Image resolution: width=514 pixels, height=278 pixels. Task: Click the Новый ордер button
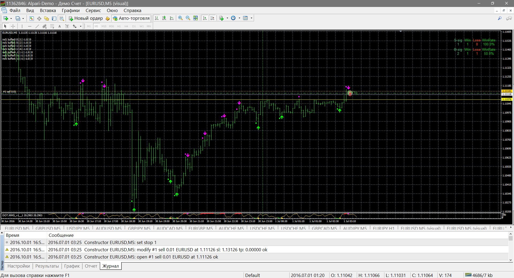86,18
